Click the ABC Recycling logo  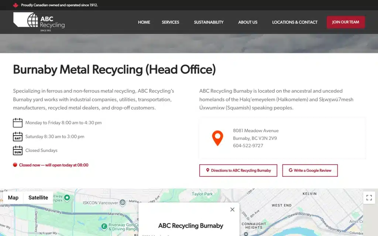[39, 22]
